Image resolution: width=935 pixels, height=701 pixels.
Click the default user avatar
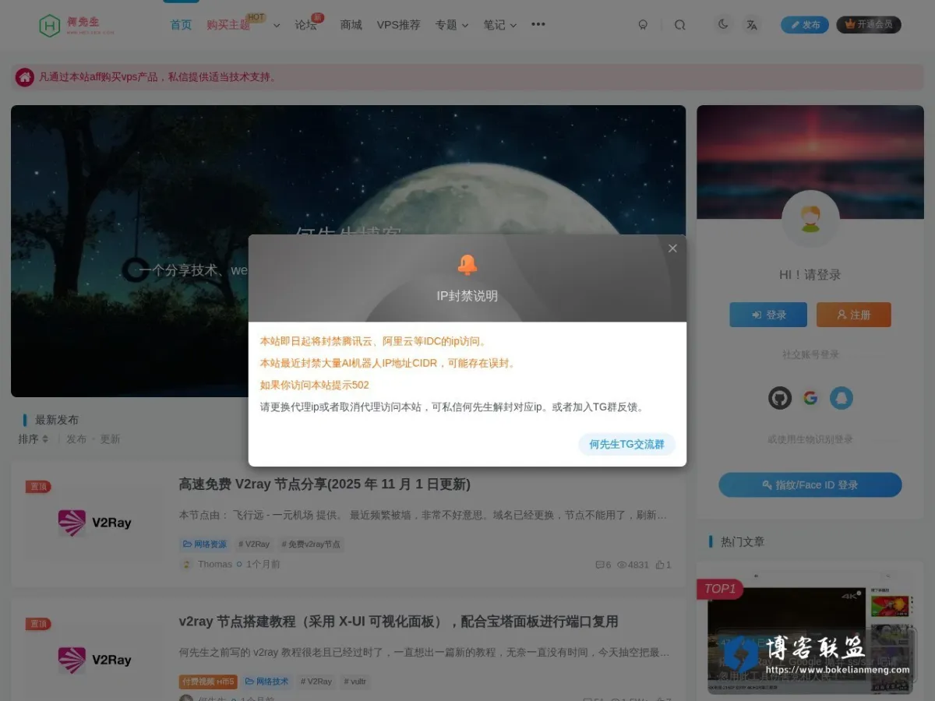tap(810, 219)
